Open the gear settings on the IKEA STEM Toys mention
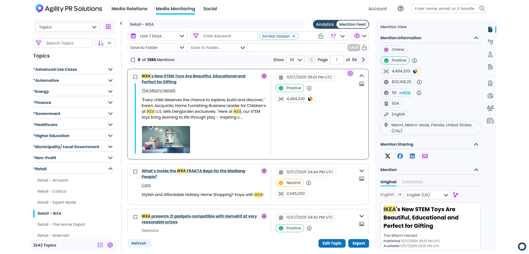This screenshot has height=254, width=529. [350, 74]
